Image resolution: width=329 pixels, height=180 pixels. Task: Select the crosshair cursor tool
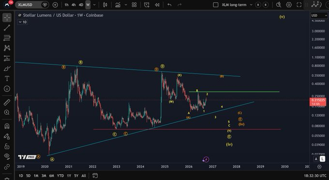tap(7, 17)
